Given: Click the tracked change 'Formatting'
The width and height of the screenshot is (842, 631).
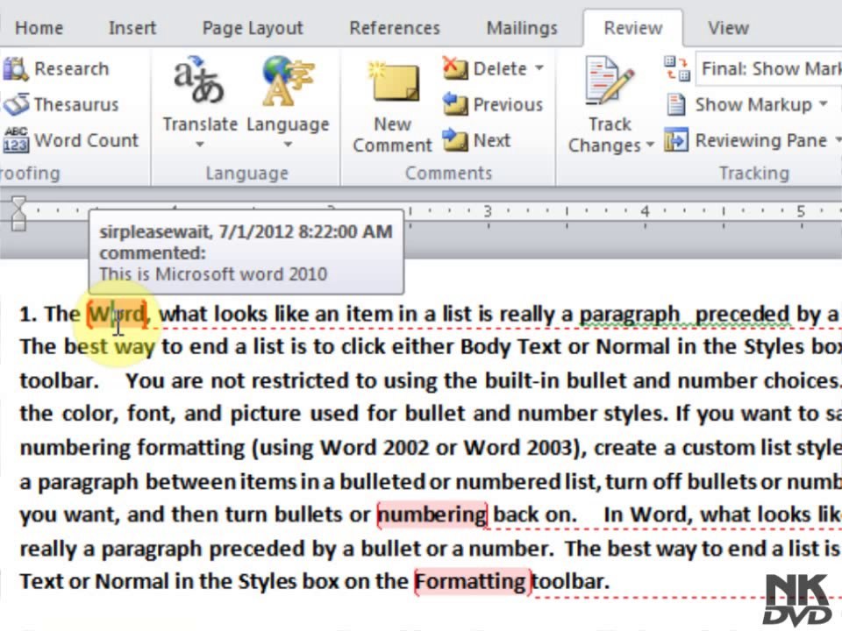Looking at the screenshot, I should [473, 582].
